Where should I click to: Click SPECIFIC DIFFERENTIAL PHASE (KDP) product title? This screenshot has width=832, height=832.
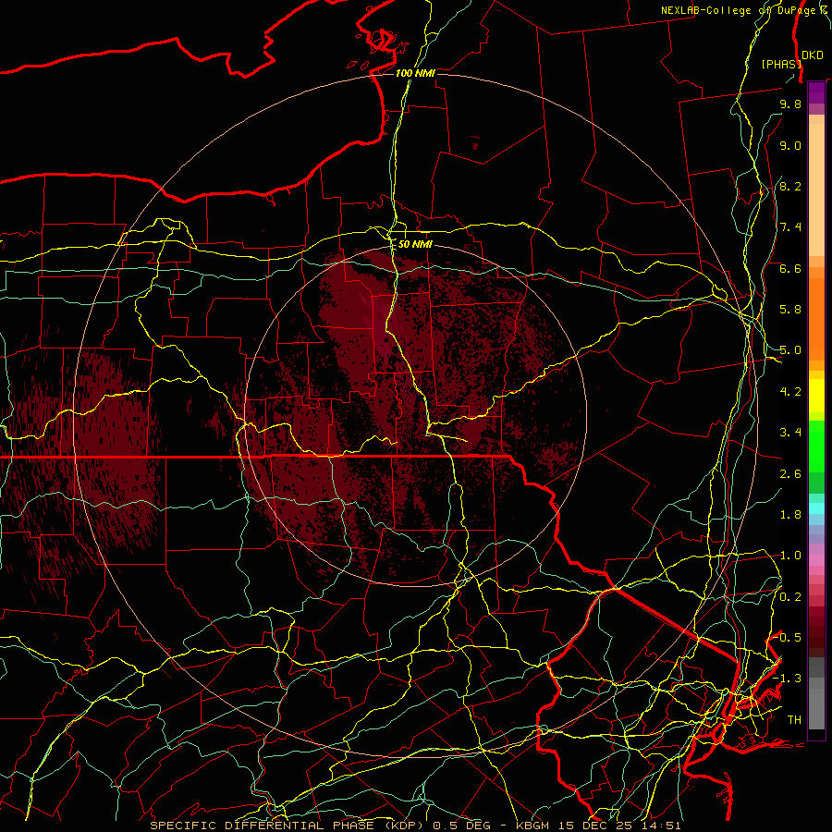coord(288,826)
